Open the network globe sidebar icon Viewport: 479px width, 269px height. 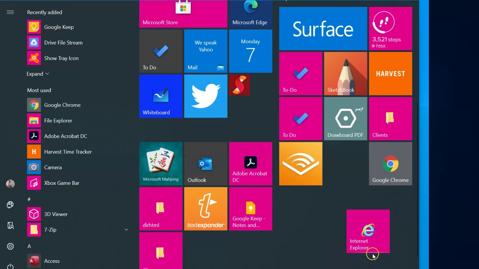point(10,204)
